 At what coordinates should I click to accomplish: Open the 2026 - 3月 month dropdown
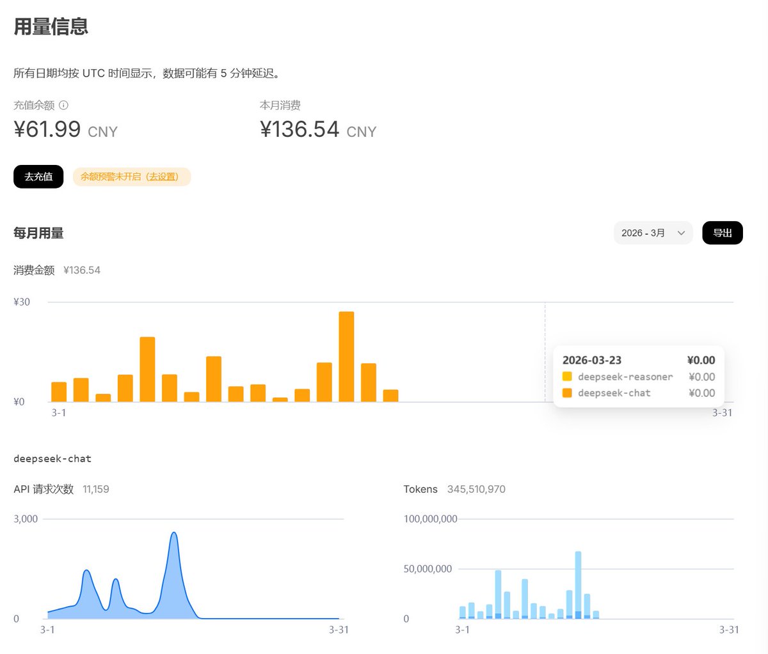[653, 233]
